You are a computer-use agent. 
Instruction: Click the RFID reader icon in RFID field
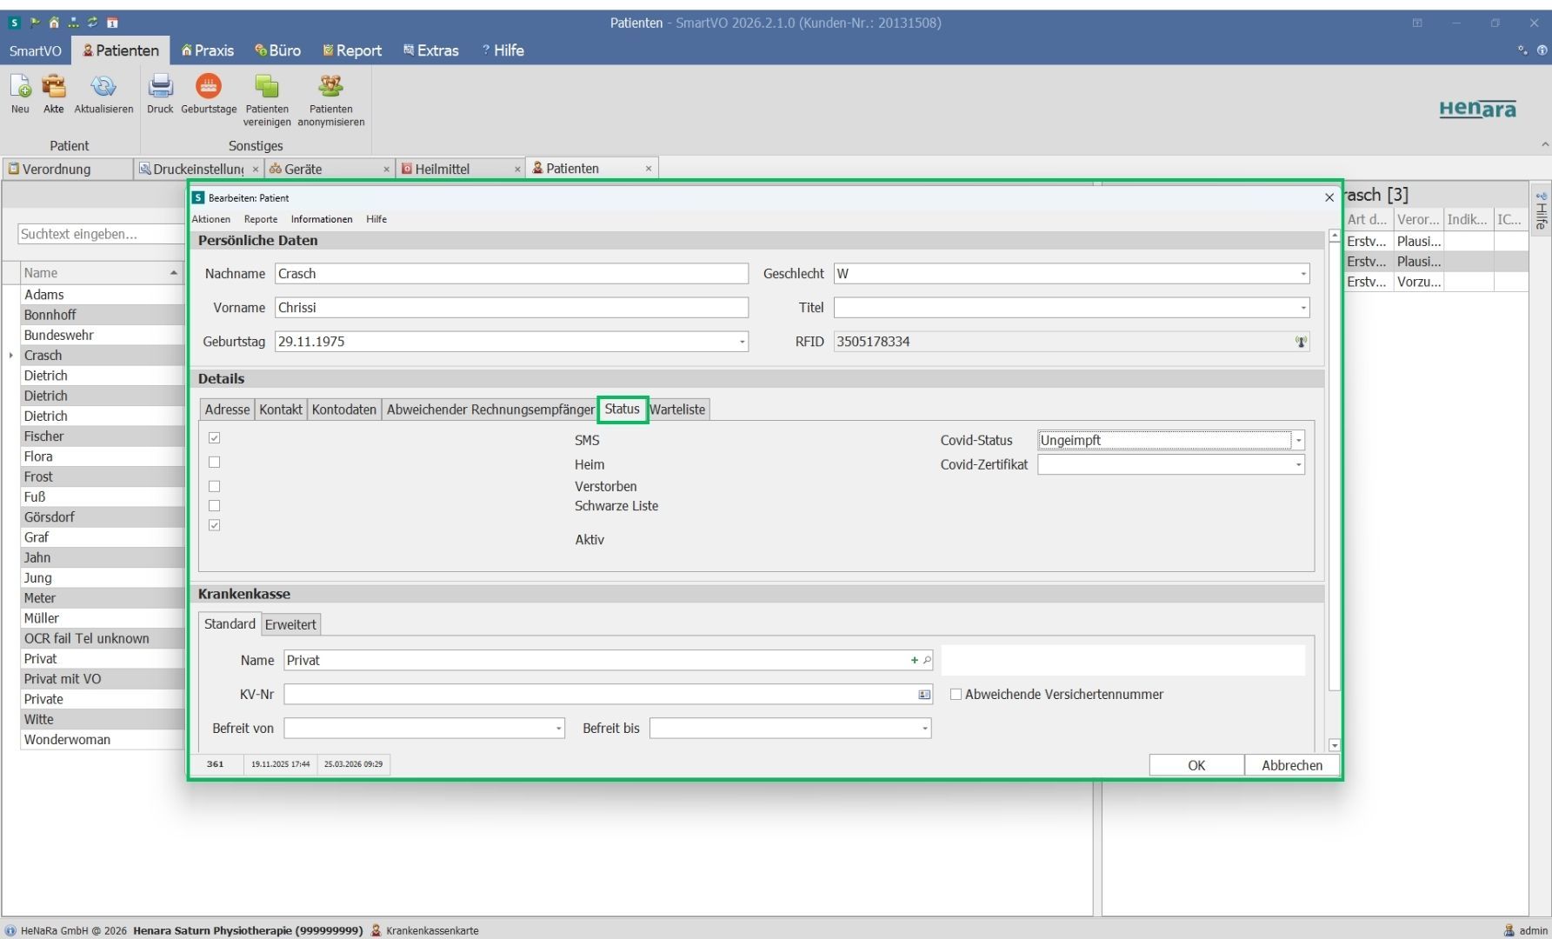point(1301,342)
